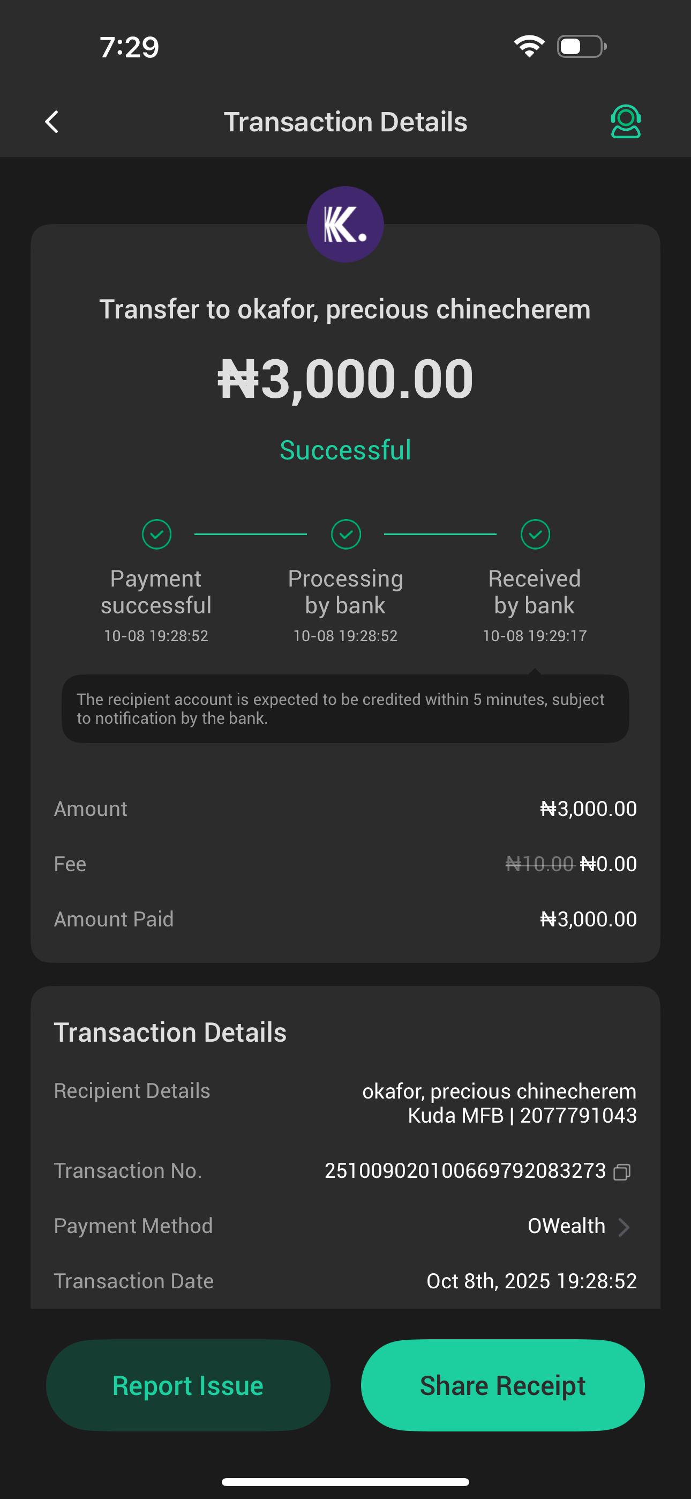Tap the Transaction Details header title

[x=345, y=122]
